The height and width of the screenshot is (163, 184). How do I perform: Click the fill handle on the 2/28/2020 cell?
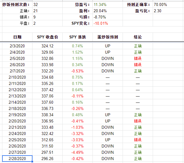point(32,162)
